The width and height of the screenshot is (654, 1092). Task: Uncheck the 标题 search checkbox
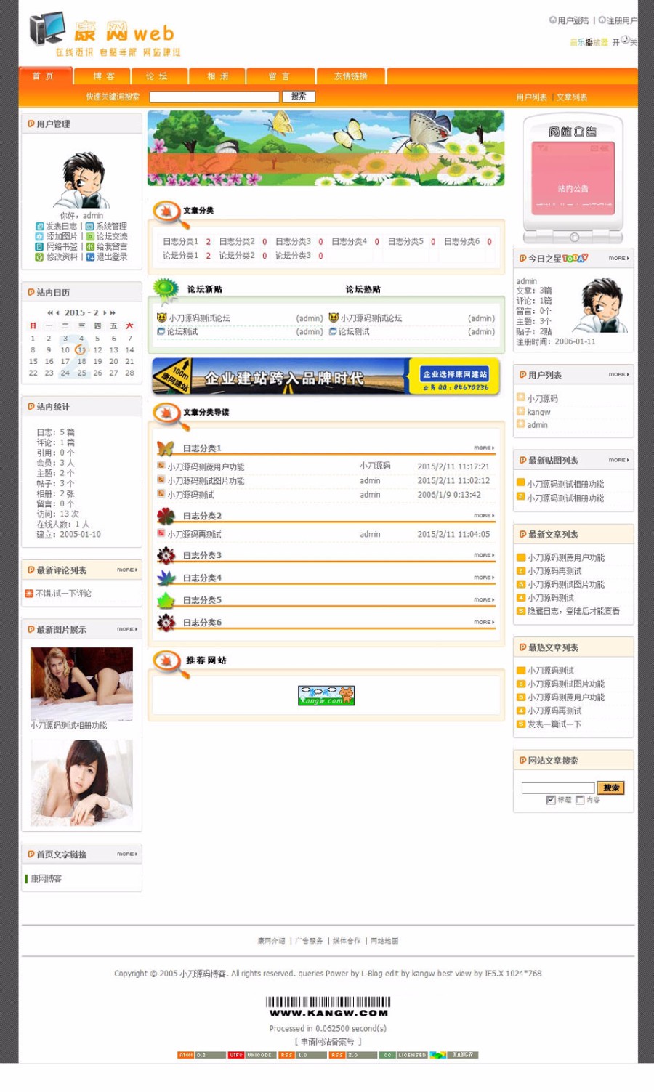pos(551,800)
